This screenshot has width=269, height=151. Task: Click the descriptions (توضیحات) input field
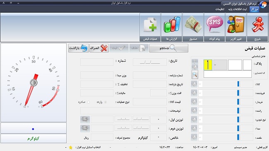[123, 111]
